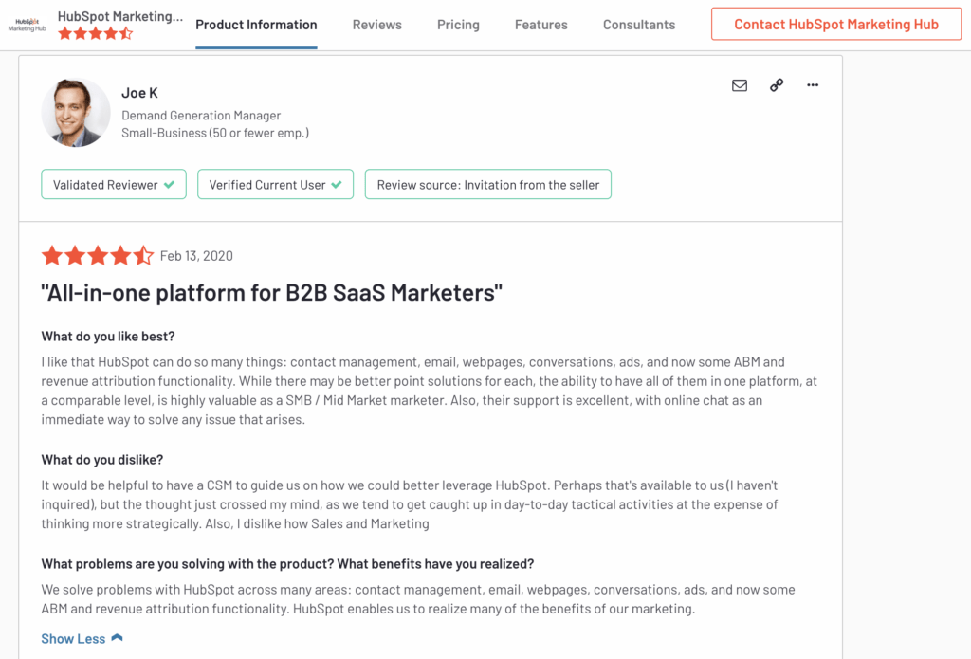The image size is (971, 659).
Task: Collapse the review with Show Less
Action: (x=82, y=638)
